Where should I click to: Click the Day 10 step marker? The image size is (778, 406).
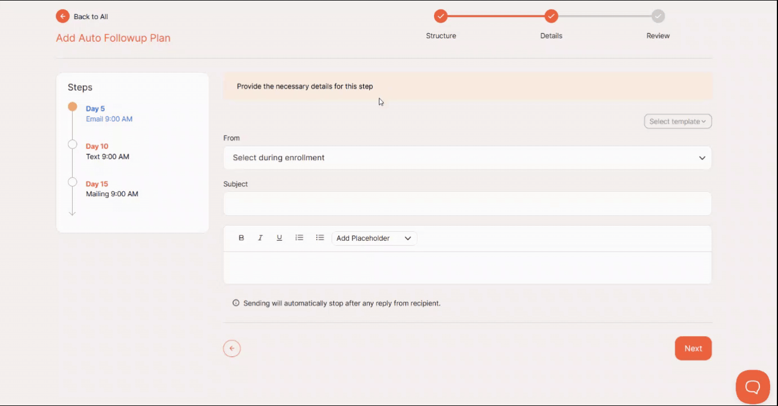pos(72,144)
